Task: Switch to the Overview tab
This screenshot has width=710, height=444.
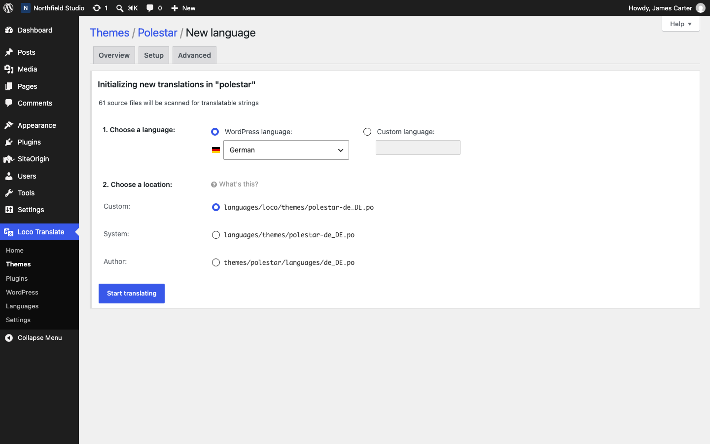Action: [114, 55]
